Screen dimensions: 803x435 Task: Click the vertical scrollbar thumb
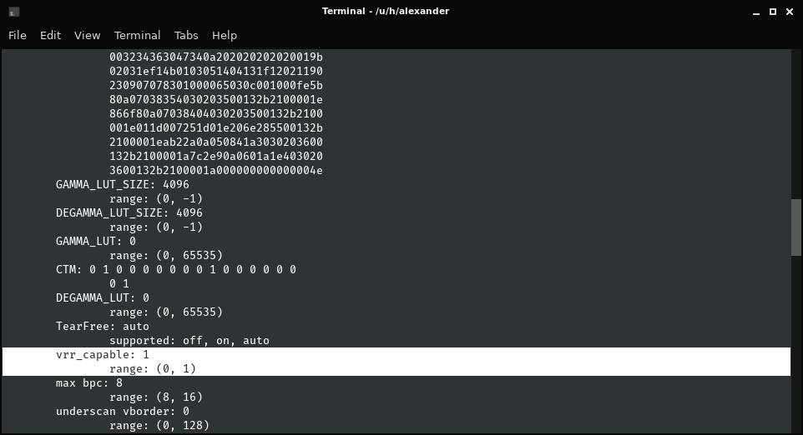pyautogui.click(x=796, y=227)
